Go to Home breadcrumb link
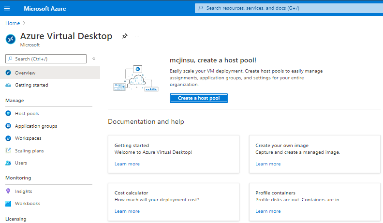 13,23
